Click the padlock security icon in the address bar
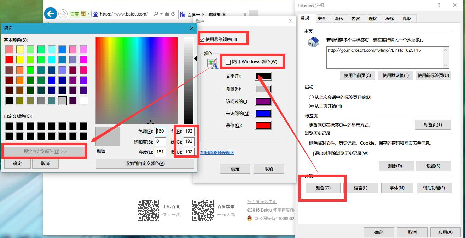The width and height of the screenshot is (465, 238). click(167, 13)
